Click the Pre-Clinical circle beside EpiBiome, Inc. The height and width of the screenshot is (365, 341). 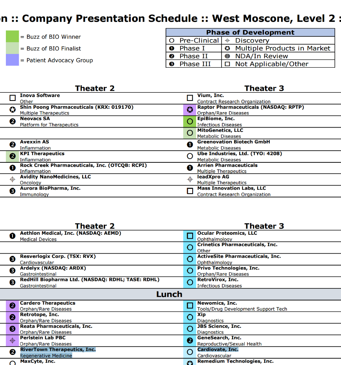pos(190,122)
